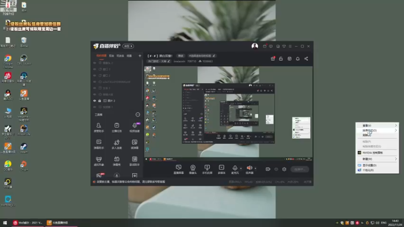Toggle visibility of the first 窗口 2 source
This screenshot has width=404, height=227.
[94, 69]
